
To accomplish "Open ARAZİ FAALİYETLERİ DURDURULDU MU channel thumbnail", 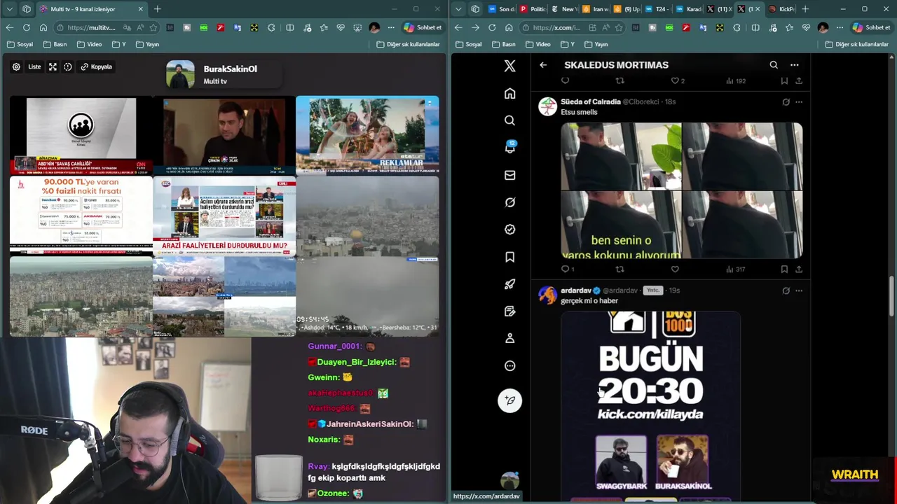I will coord(224,214).
